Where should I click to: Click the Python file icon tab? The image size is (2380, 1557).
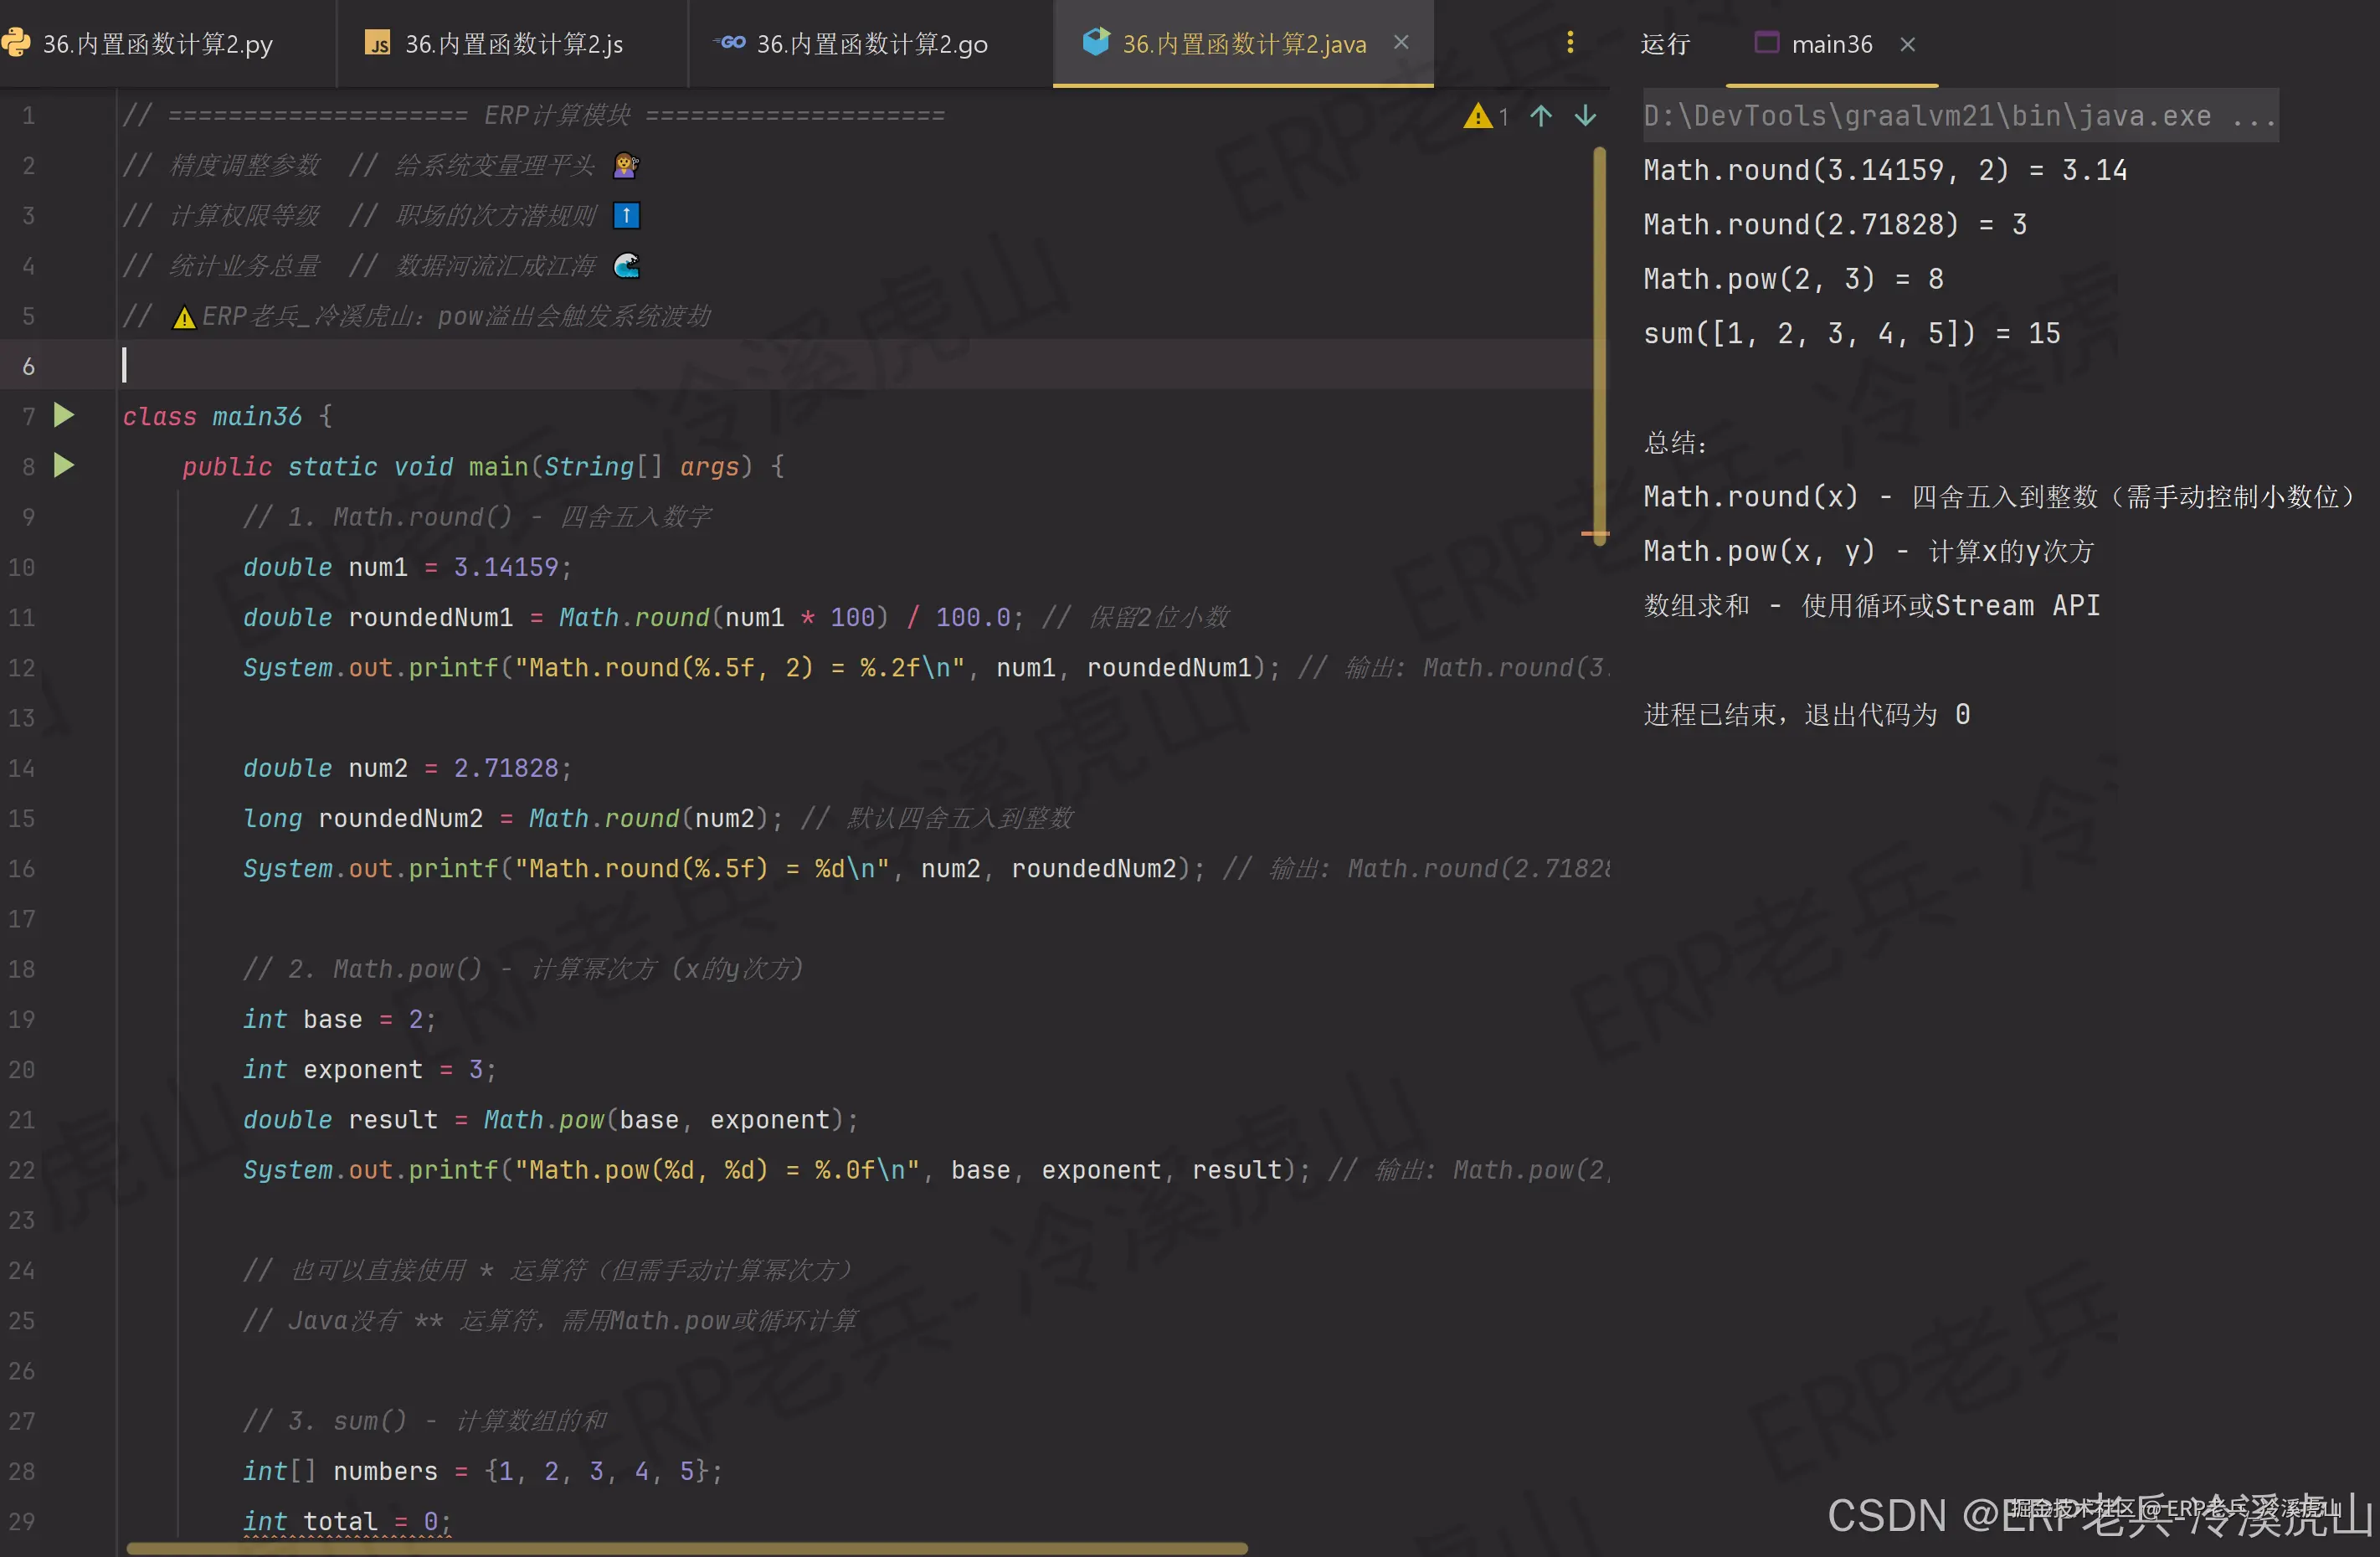click(x=16, y=43)
